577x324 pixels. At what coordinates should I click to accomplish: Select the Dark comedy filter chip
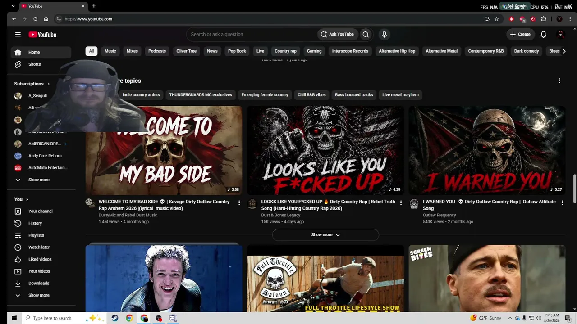[x=527, y=51]
